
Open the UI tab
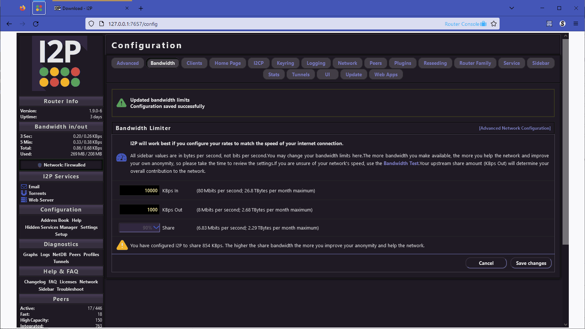pyautogui.click(x=327, y=74)
